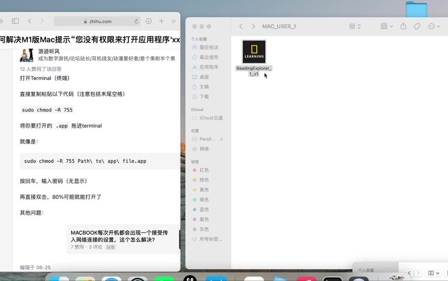Click the zhihu.com address bar
The height and width of the screenshot is (281, 448).
[x=97, y=21]
